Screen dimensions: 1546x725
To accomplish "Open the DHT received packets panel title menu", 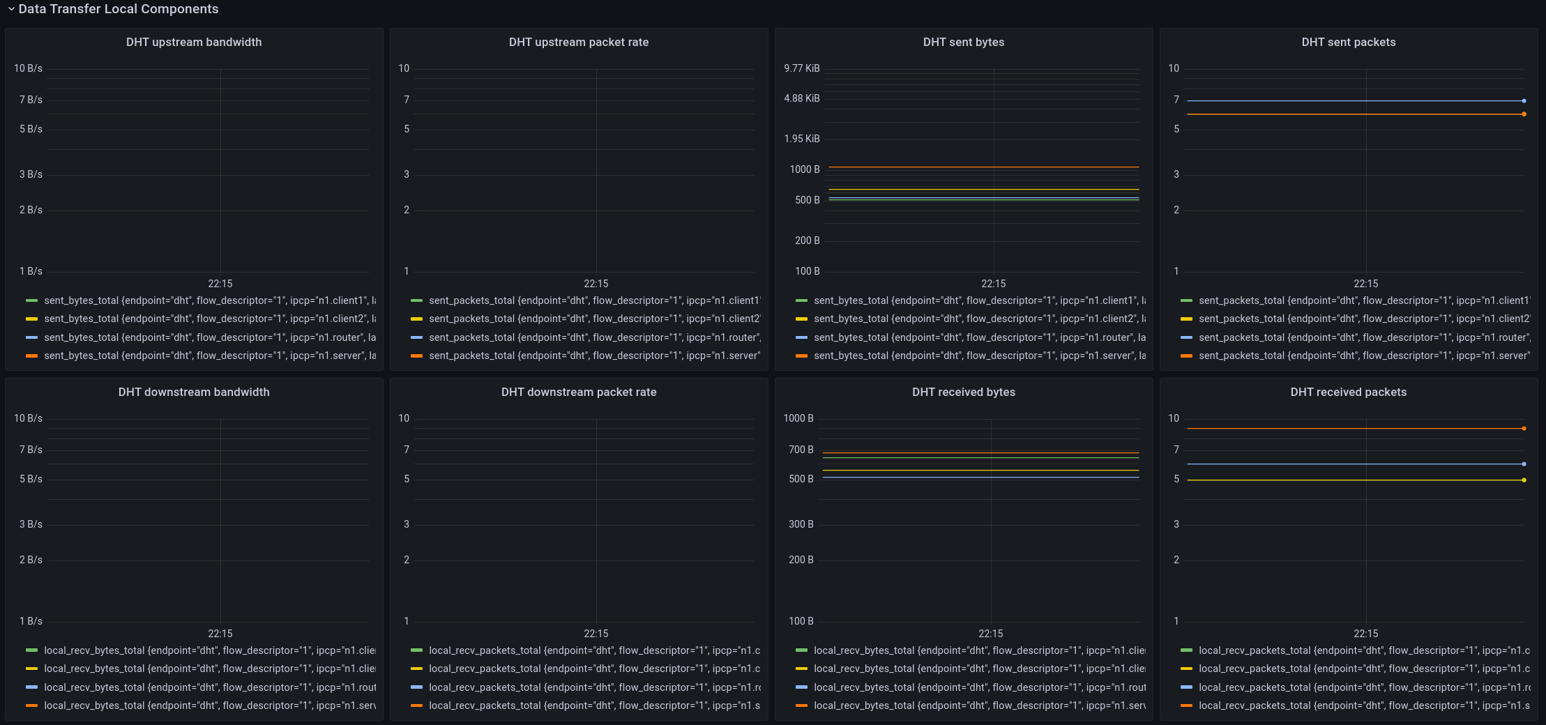I will pyautogui.click(x=1348, y=392).
